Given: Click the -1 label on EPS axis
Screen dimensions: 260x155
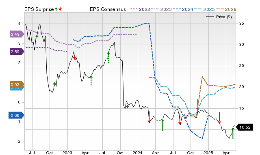Looking at the screenshot, I should click(x=19, y=122).
